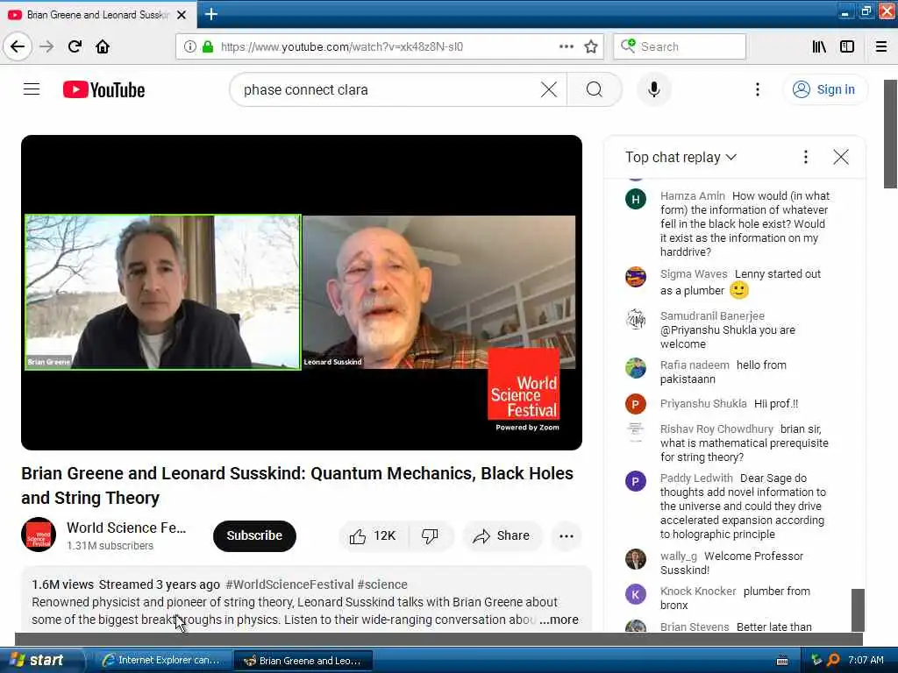Image resolution: width=898 pixels, height=673 pixels.
Task: Focus the YouTube search box
Action: [389, 90]
